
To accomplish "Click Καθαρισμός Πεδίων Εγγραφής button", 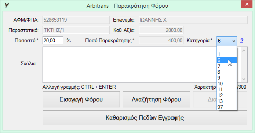I will tap(145, 118).
